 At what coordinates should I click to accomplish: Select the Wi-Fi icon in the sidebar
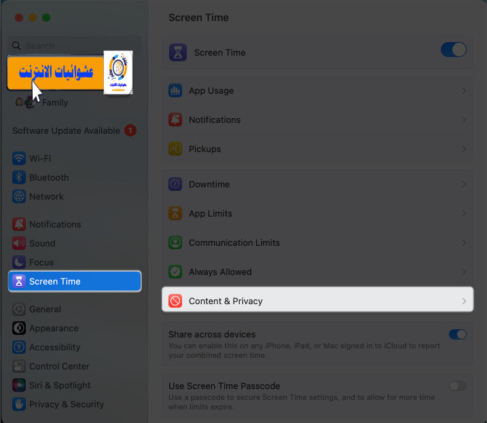click(x=19, y=158)
